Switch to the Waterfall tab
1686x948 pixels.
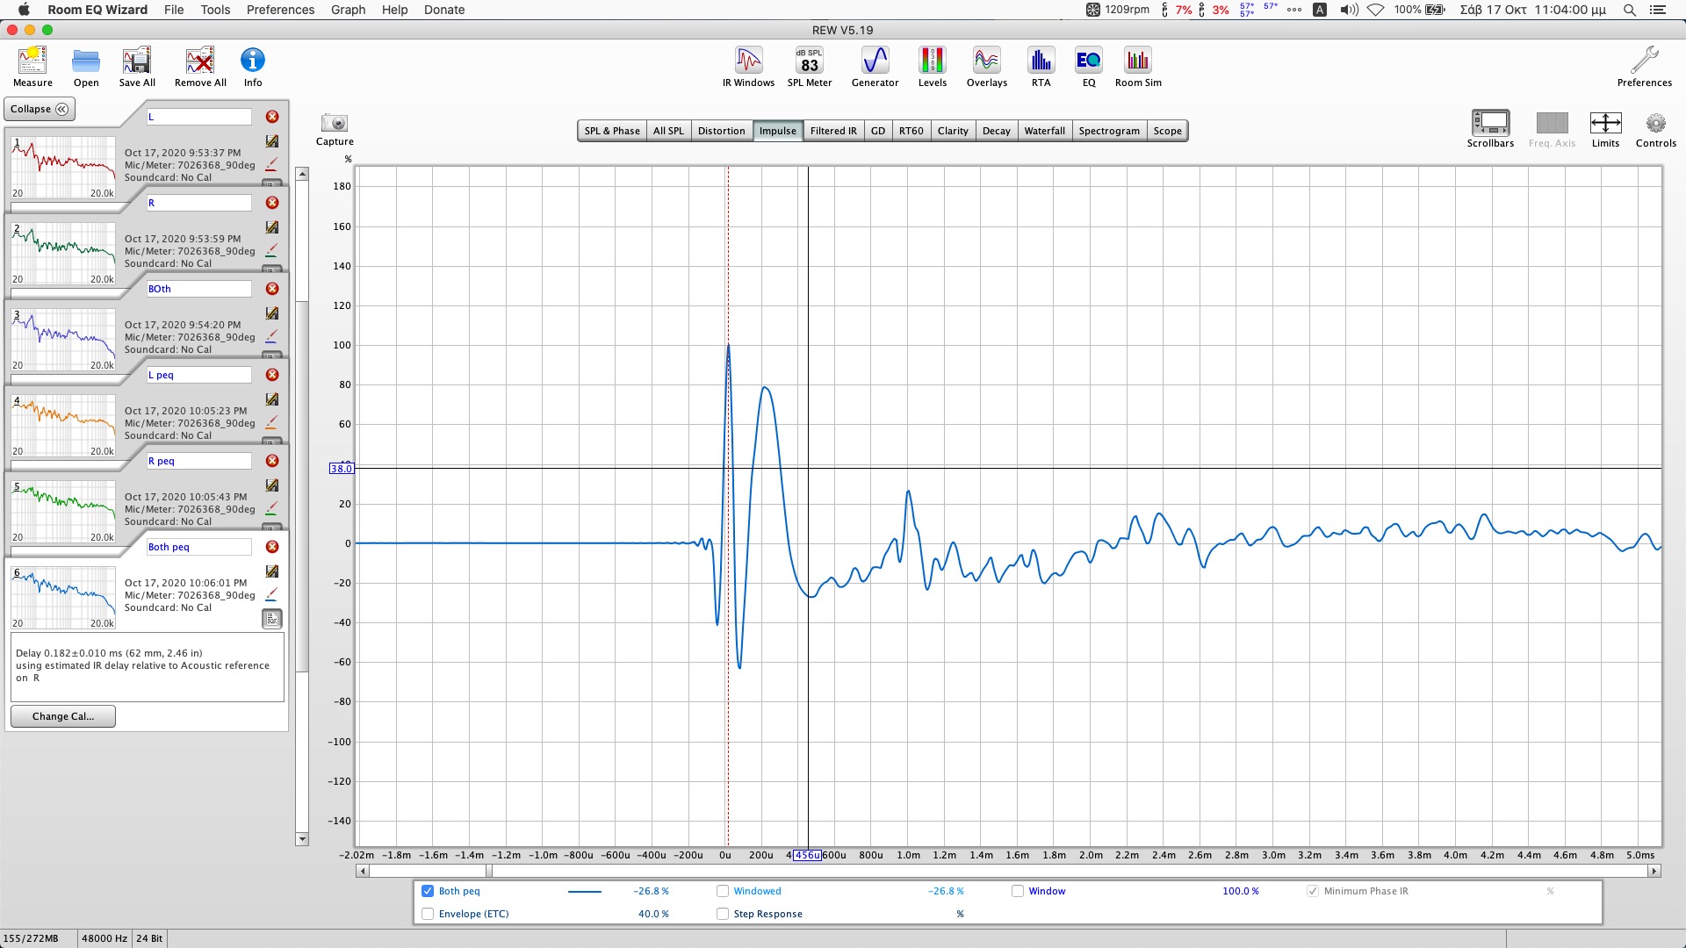pos(1044,131)
